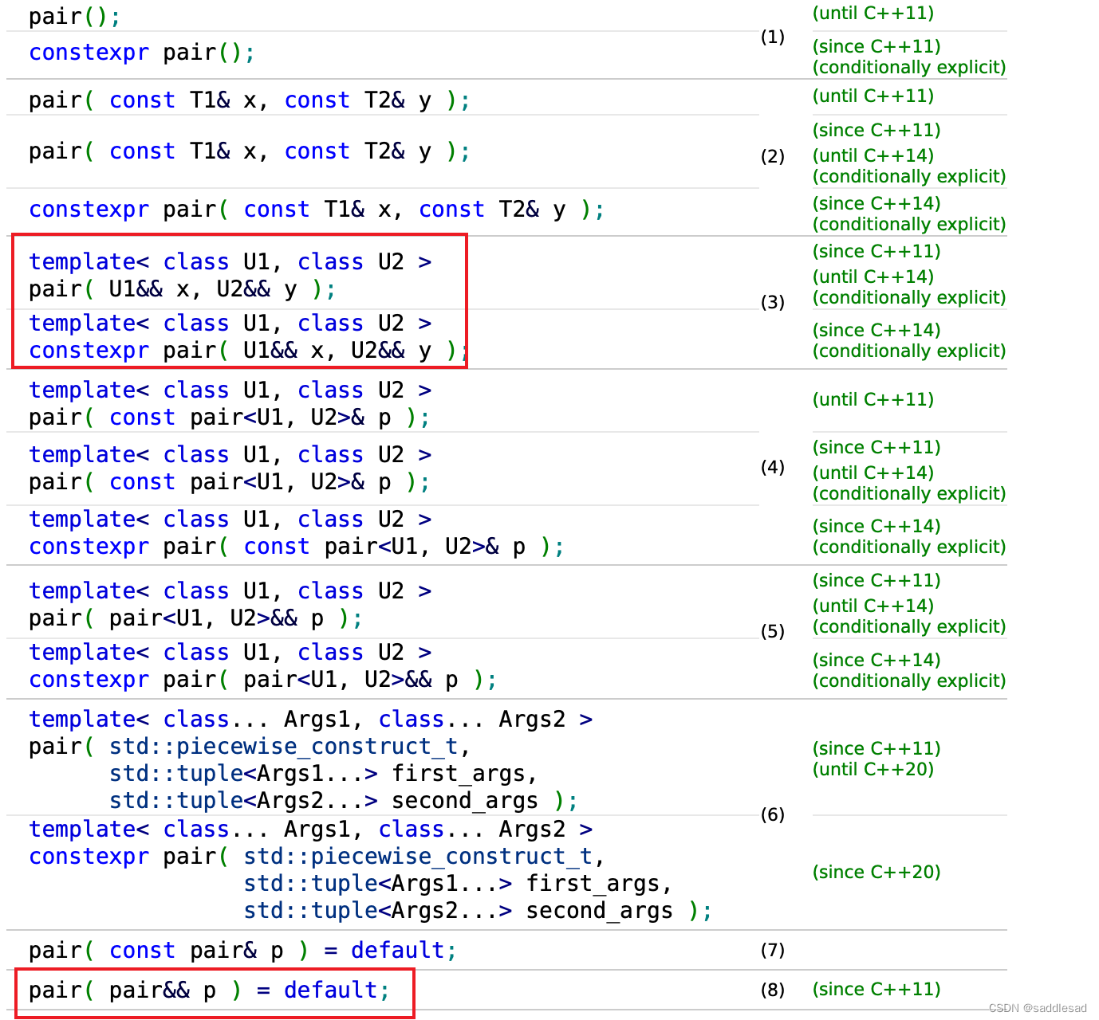1099x1020 pixels.
Task: Select the overload marker (3)
Action: 771,301
